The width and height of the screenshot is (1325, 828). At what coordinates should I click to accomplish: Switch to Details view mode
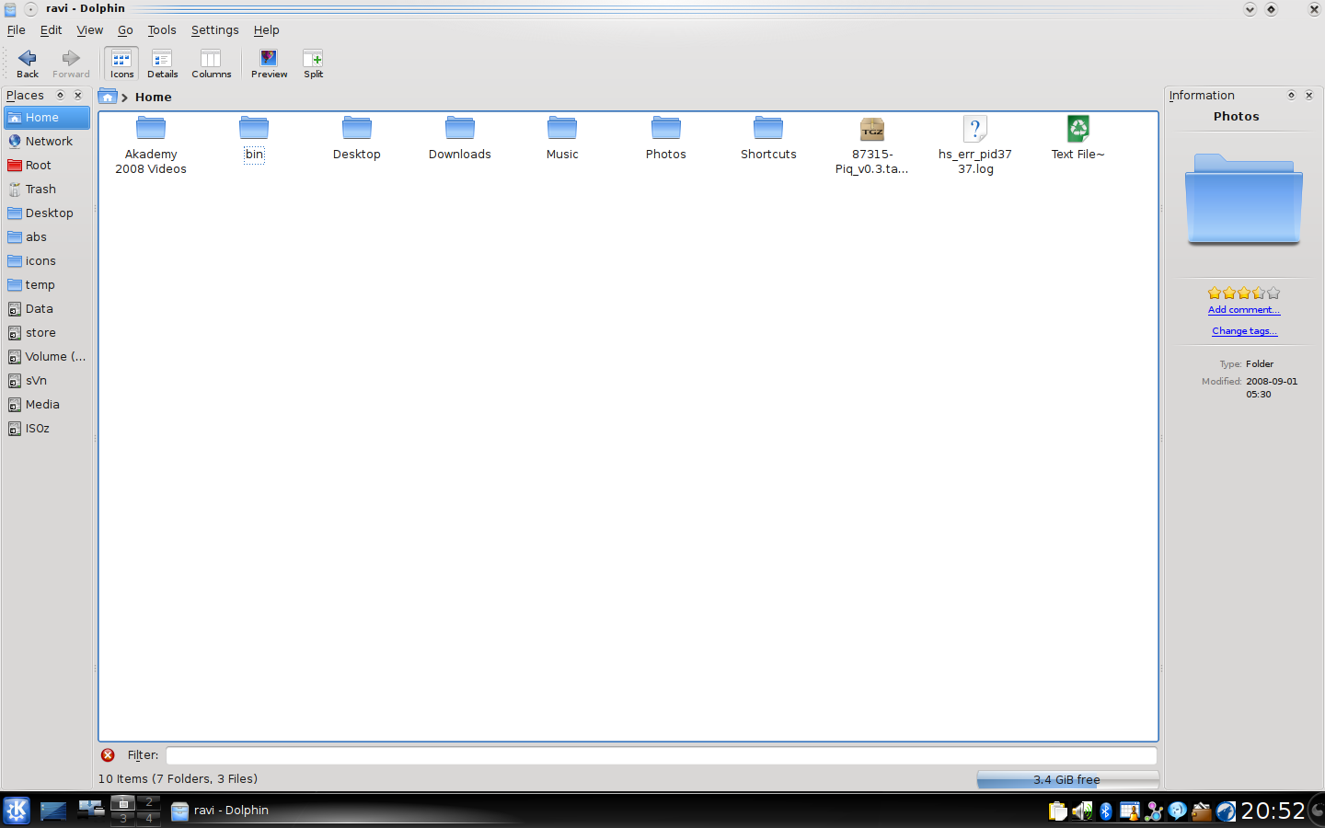162,63
